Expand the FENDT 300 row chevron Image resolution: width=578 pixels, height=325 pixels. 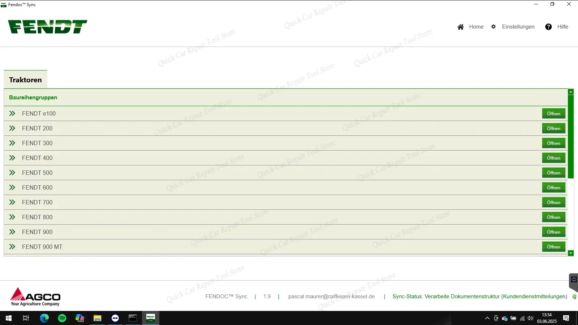tap(12, 143)
